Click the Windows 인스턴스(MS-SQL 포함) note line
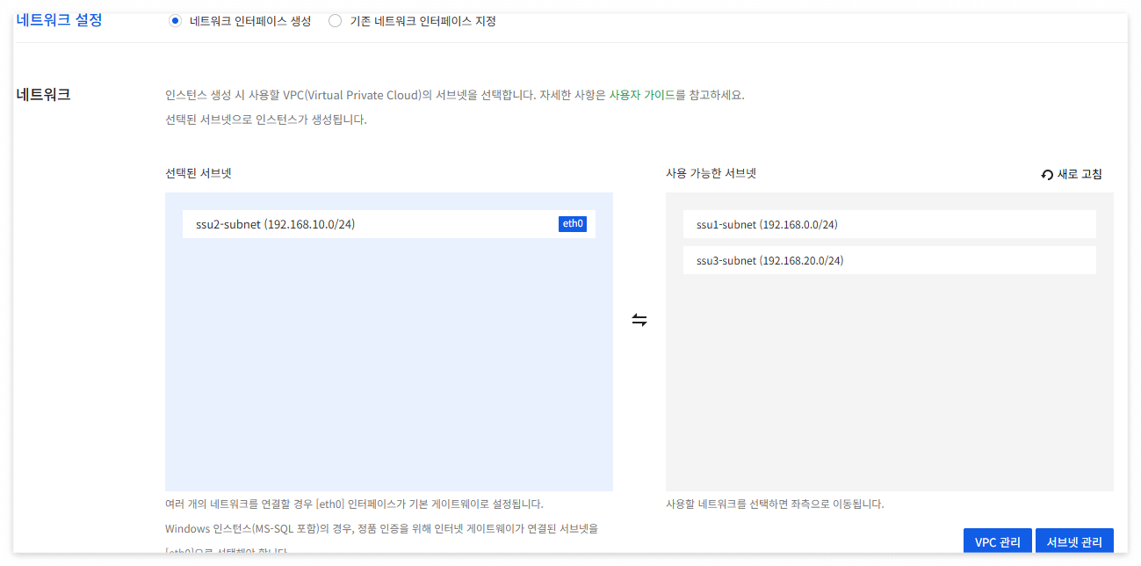1141x566 pixels. coord(381,529)
